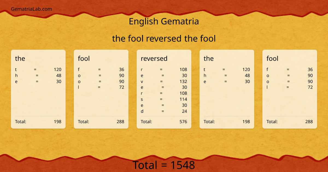Click total 288 in last "fool" card

(309, 121)
